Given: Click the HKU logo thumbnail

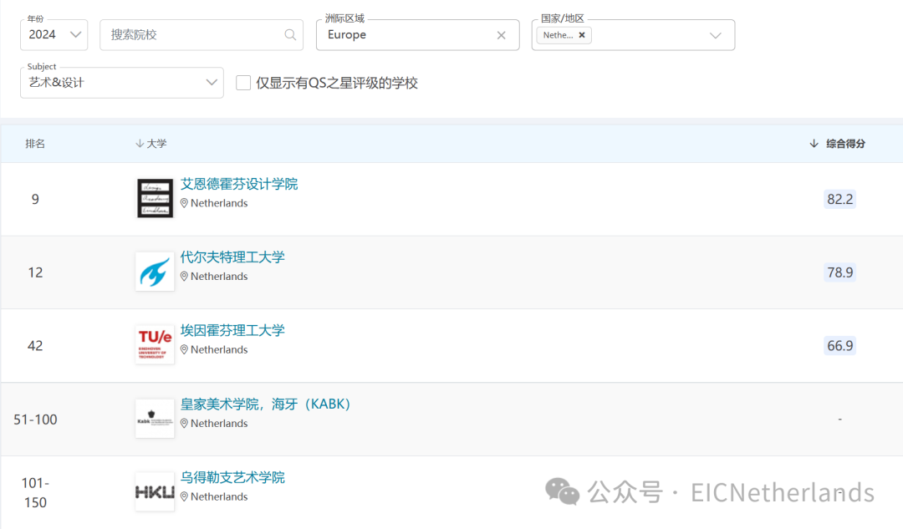Looking at the screenshot, I should click(155, 491).
